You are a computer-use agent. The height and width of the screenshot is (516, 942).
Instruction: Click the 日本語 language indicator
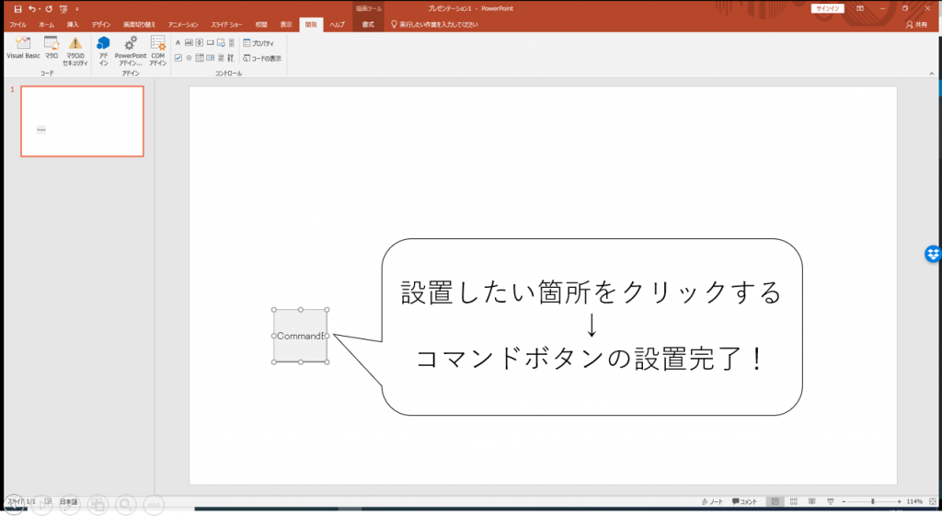[68, 501]
